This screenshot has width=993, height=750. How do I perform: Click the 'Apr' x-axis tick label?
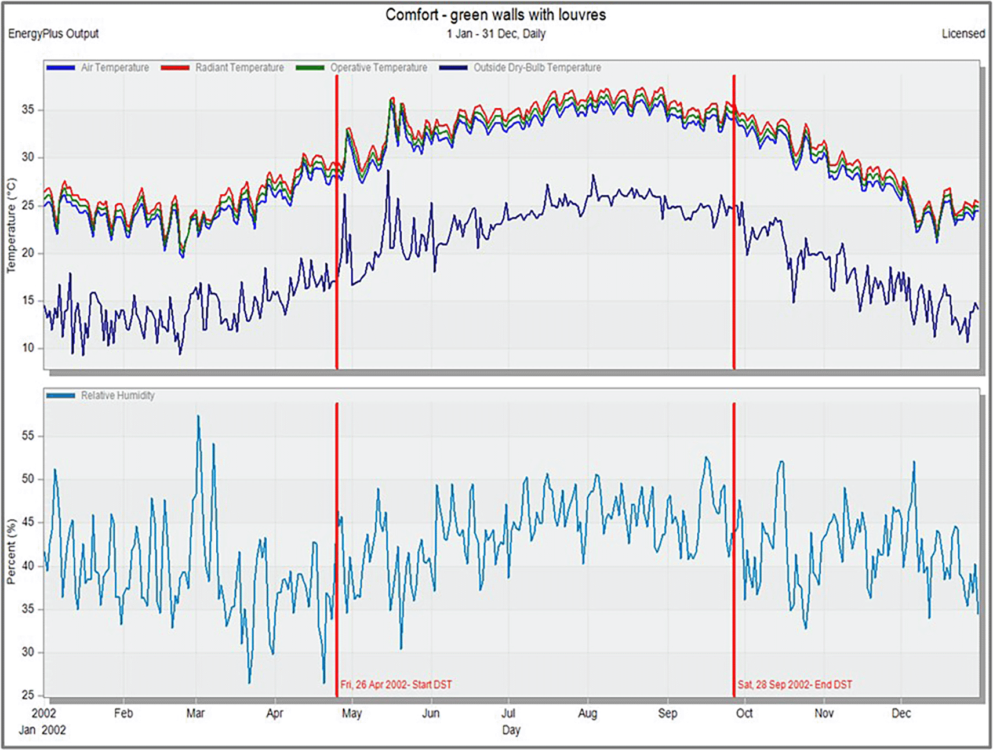click(x=274, y=713)
